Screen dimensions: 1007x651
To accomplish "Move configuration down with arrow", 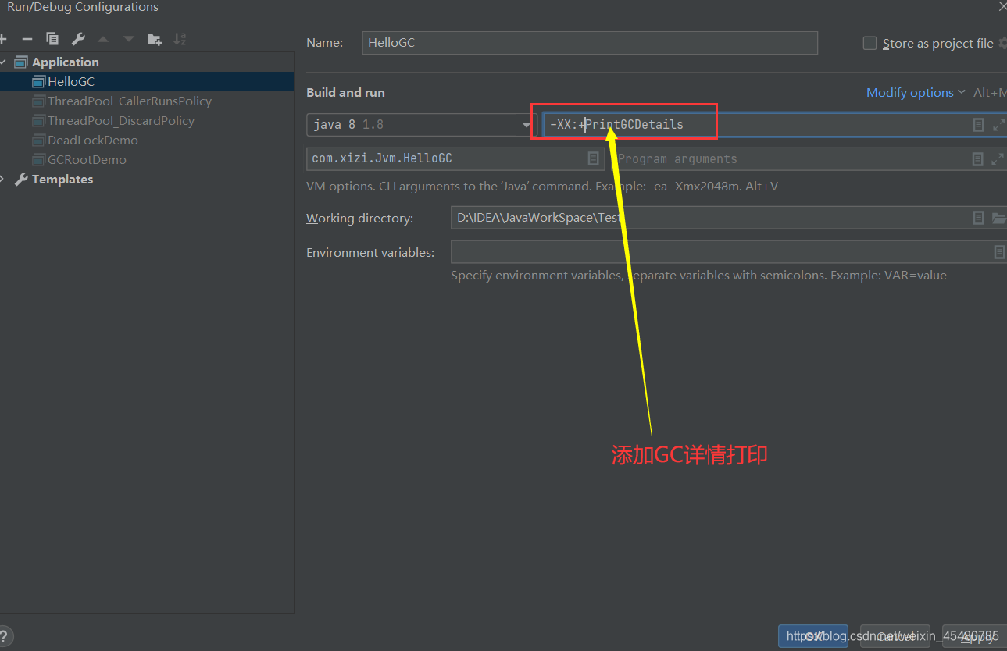I will (129, 39).
